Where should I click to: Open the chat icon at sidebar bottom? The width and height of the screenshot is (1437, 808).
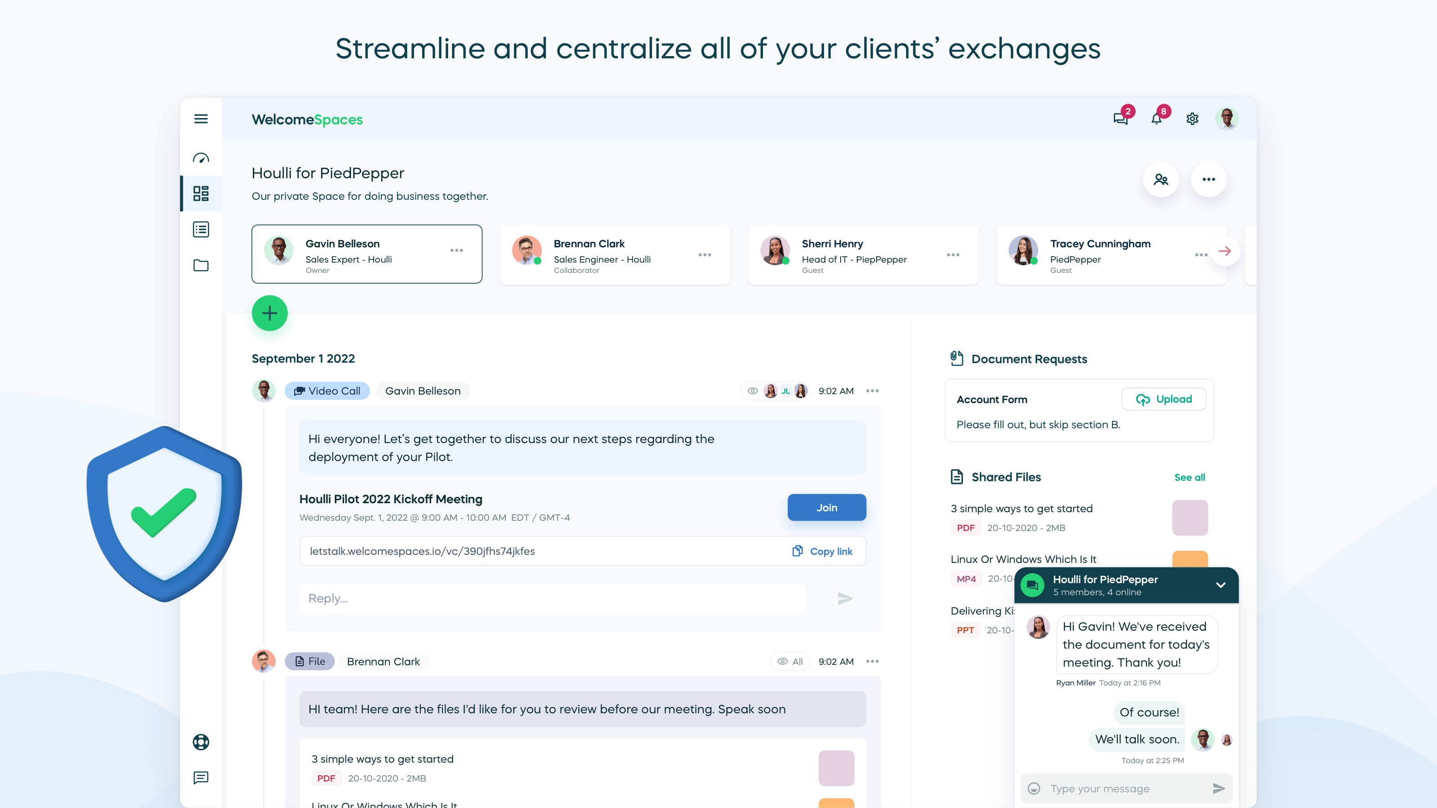click(201, 778)
